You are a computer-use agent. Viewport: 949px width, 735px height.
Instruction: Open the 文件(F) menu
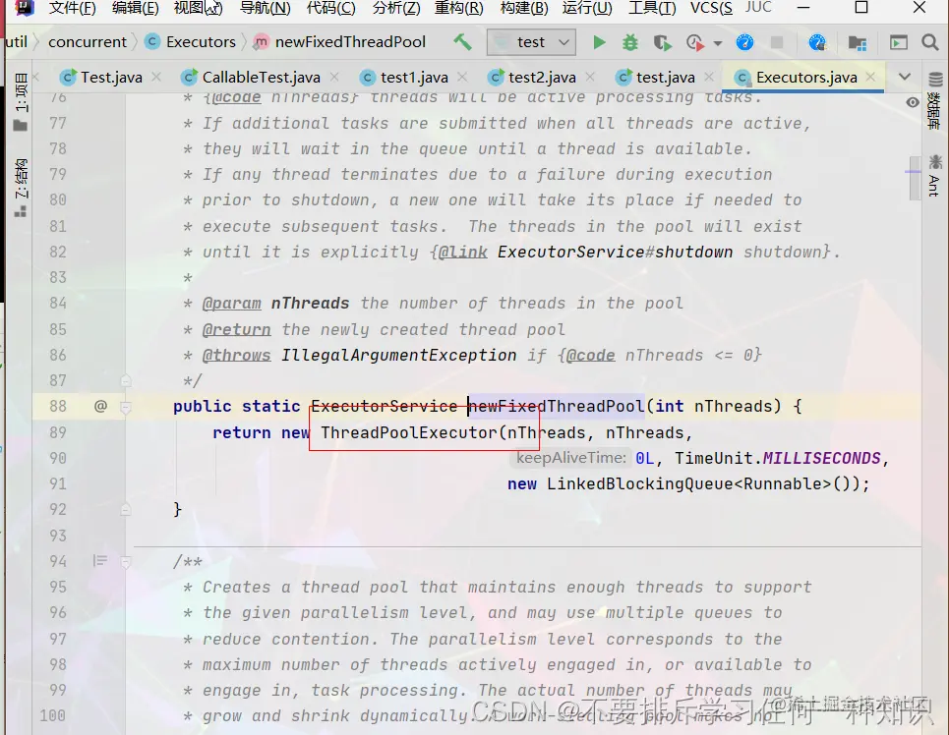72,8
